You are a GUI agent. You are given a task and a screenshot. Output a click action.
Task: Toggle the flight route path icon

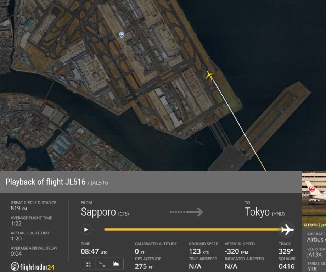[102, 264]
